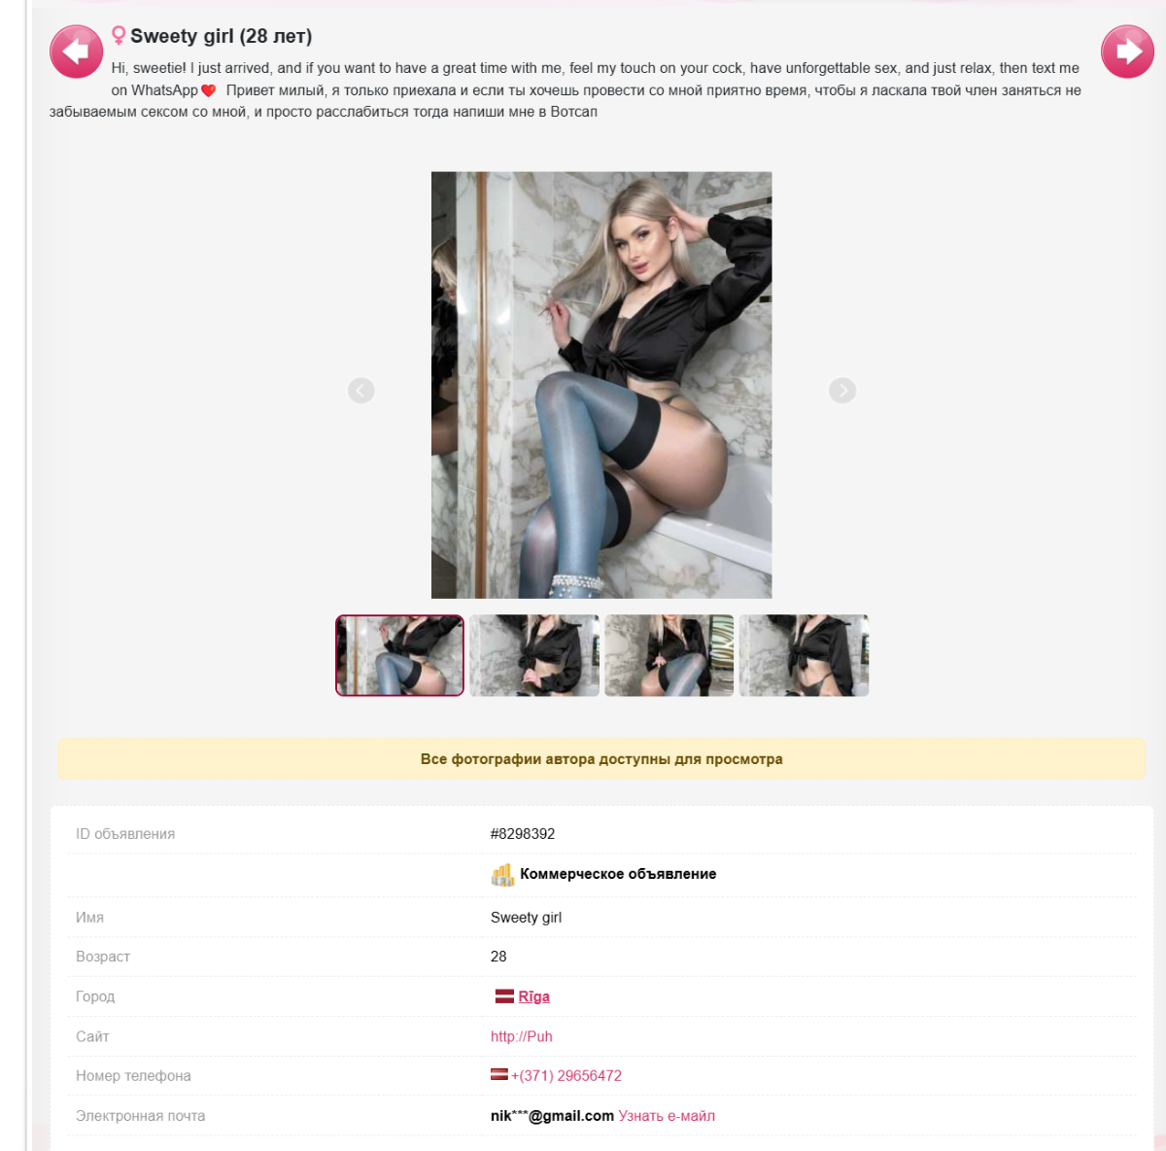
Task: Select the third gallery thumbnail
Action: tap(669, 655)
